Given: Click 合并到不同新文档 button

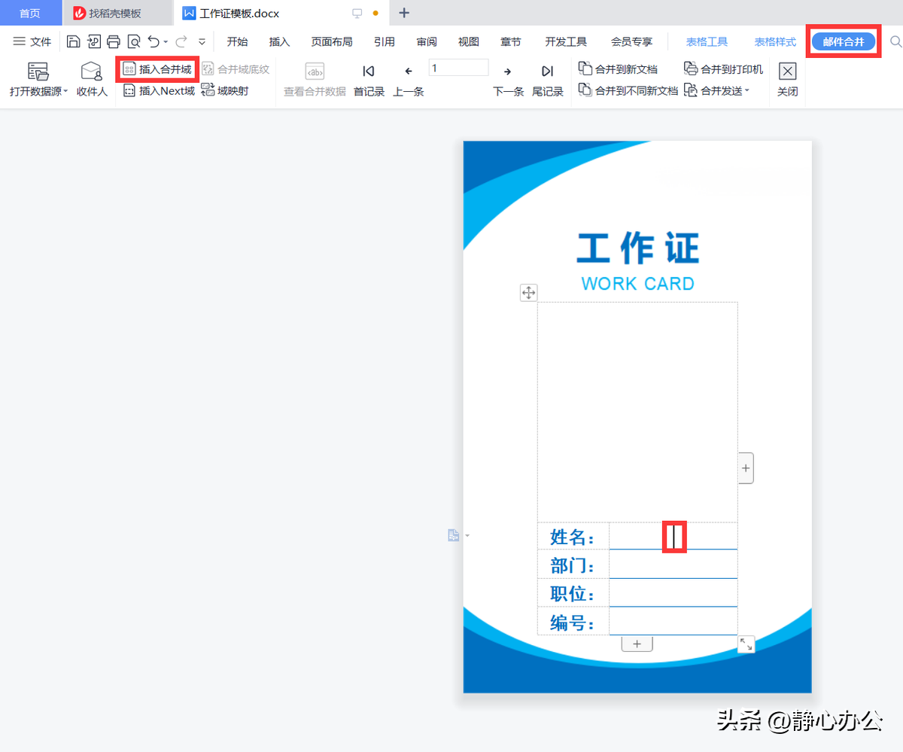Looking at the screenshot, I should click(628, 91).
